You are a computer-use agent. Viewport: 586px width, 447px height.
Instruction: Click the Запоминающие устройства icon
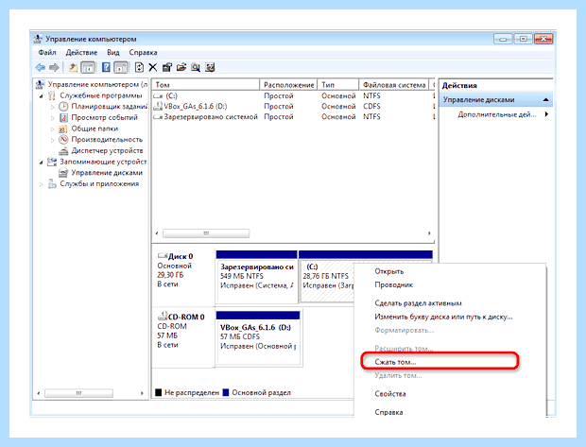(52, 162)
